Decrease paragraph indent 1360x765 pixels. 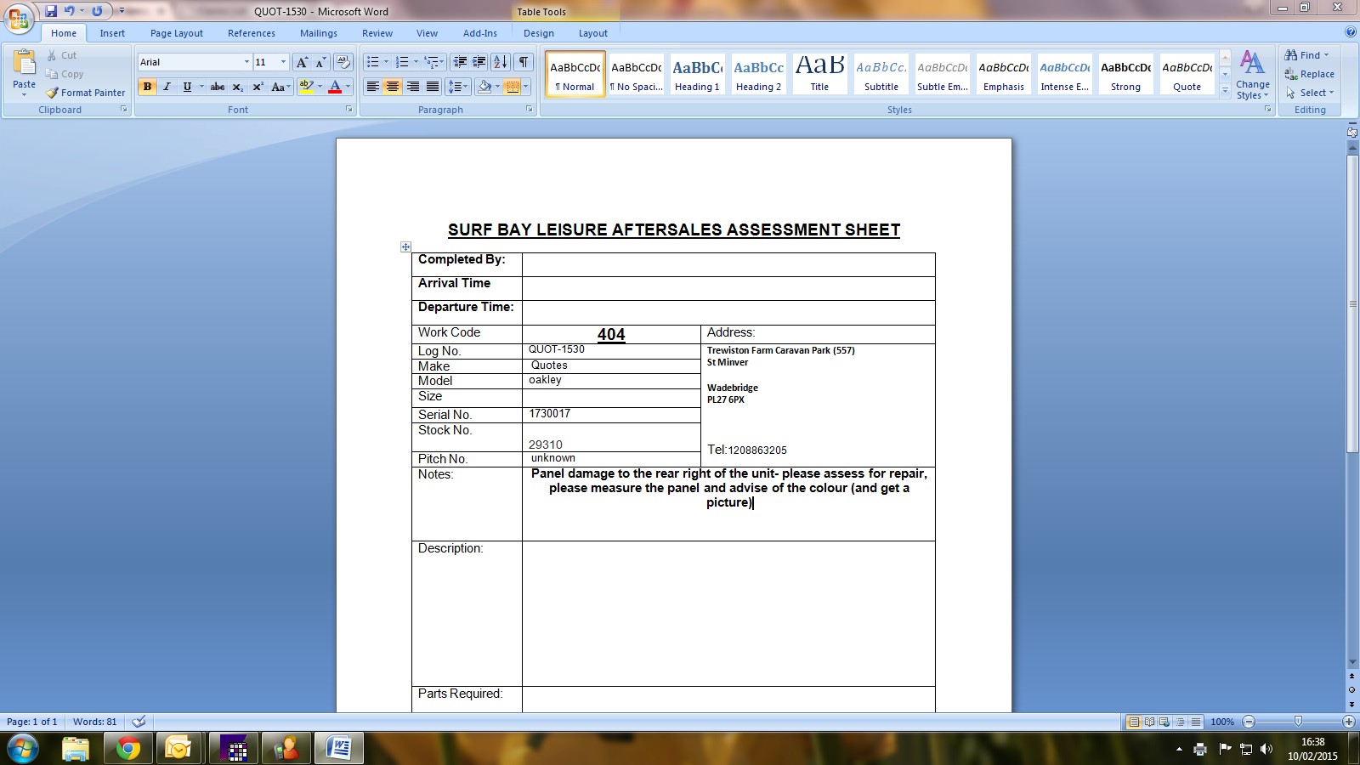(460, 62)
